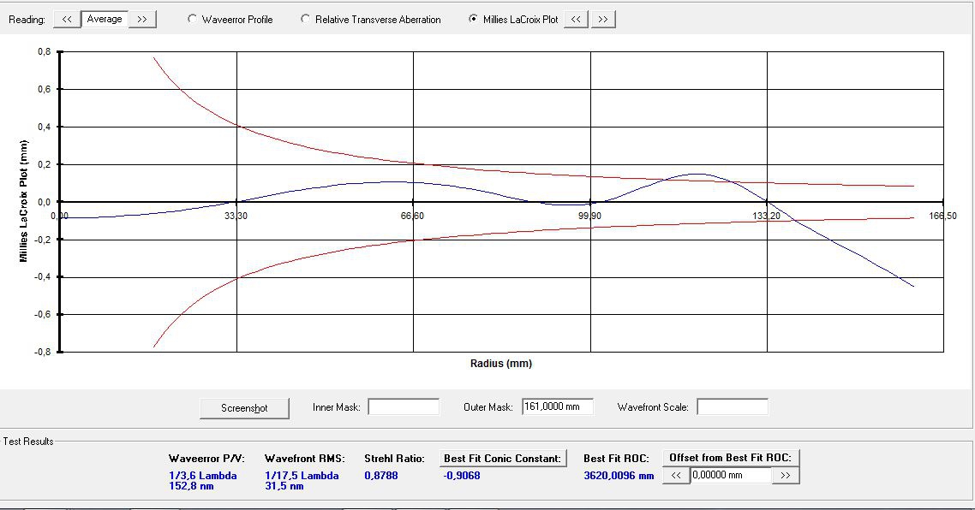The image size is (975, 510).
Task: Go to the next reading with >> button
Action: pyautogui.click(x=142, y=20)
